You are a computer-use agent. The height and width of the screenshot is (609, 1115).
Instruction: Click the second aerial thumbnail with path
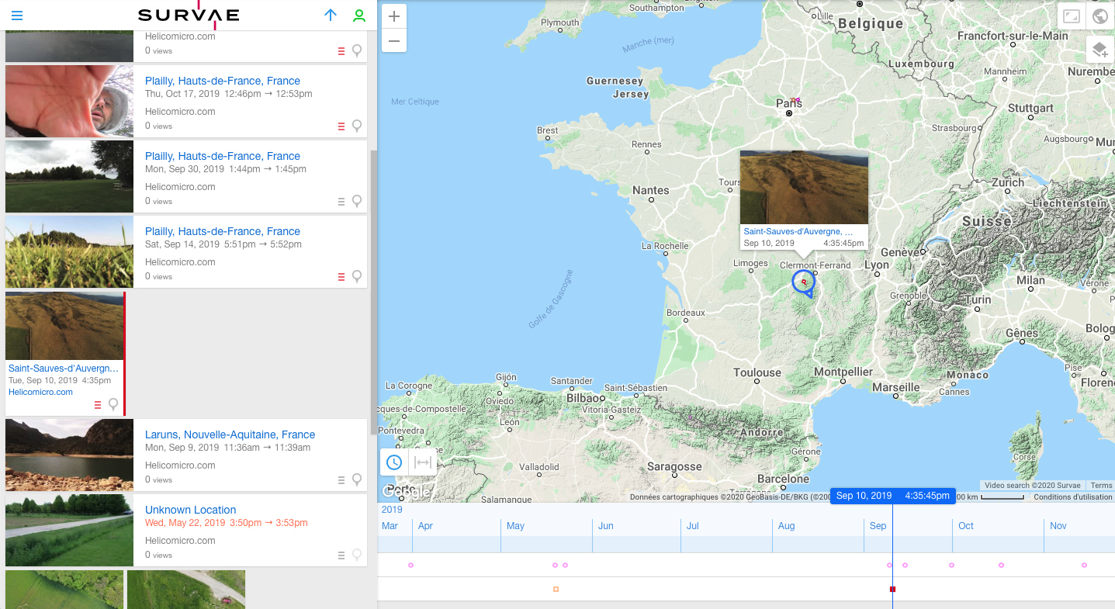coord(186,590)
